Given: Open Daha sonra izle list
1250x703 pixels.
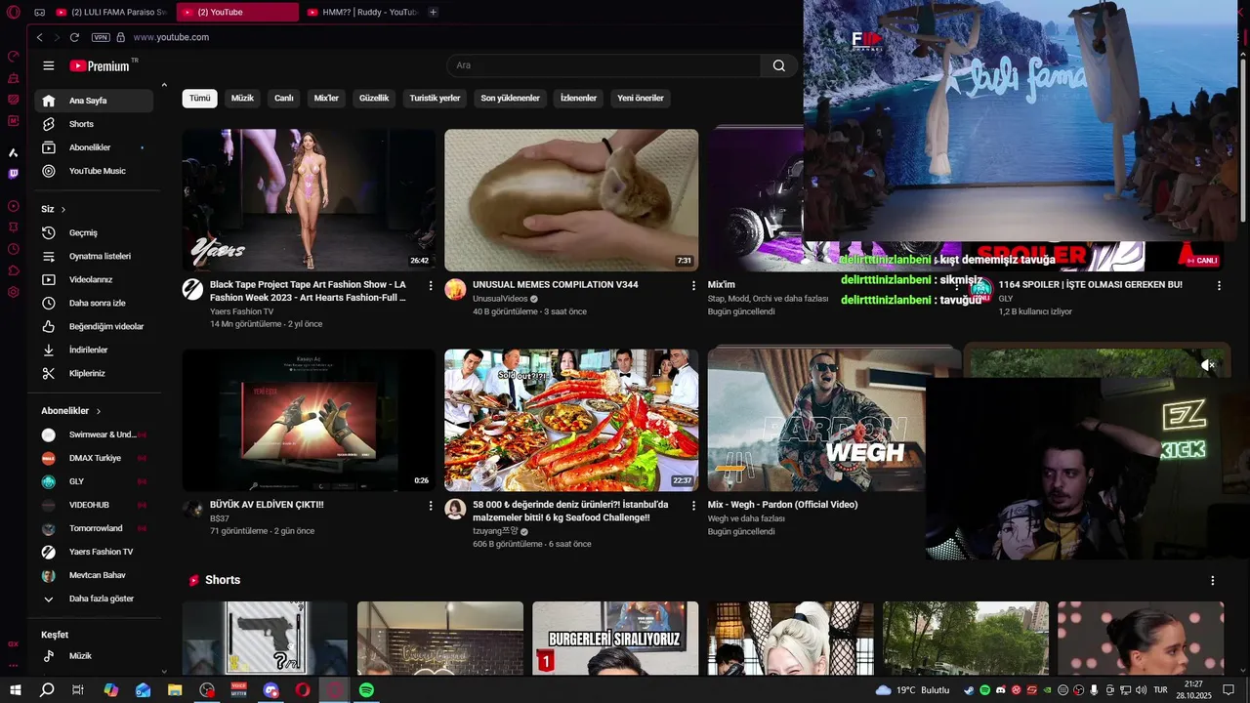Looking at the screenshot, I should pyautogui.click(x=94, y=303).
